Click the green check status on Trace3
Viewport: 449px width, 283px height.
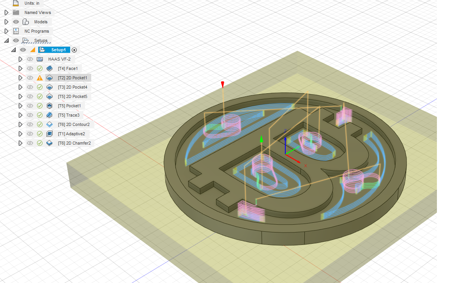pyautogui.click(x=40, y=115)
